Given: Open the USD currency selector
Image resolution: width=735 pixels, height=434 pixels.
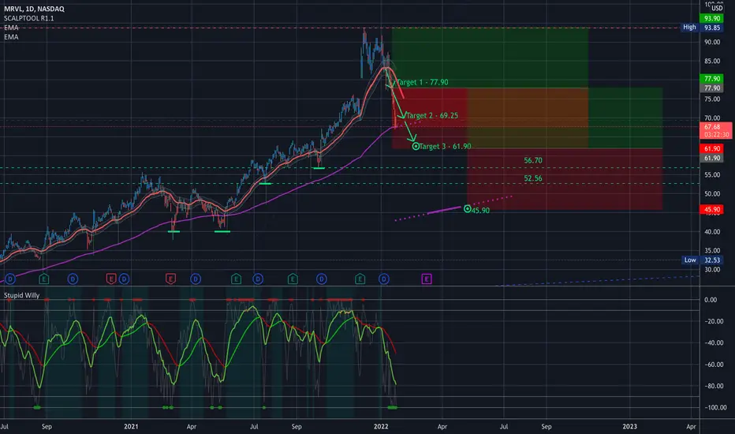Looking at the screenshot, I should 717,8.
